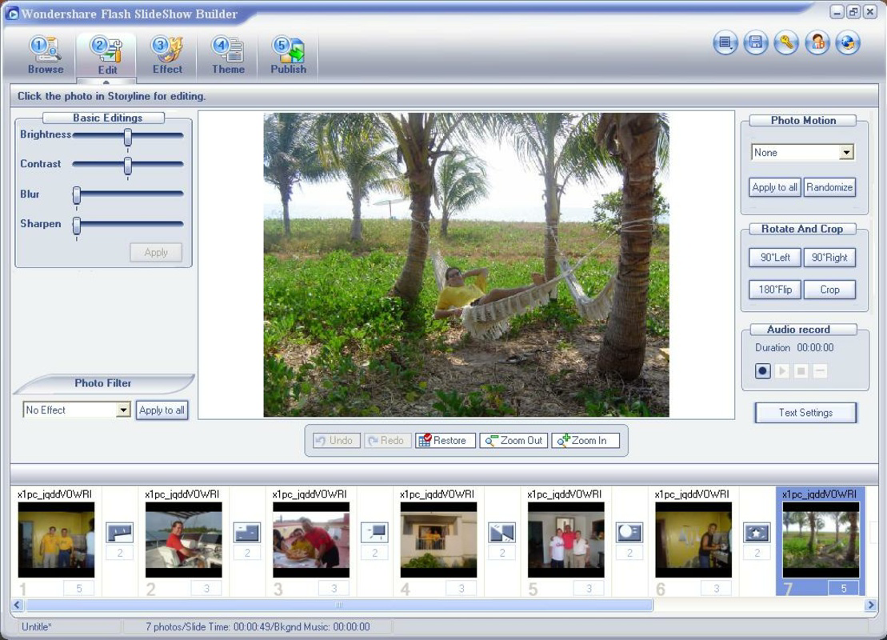This screenshot has height=640, width=887.
Task: Click duration field of photo 4
Action: (x=461, y=589)
